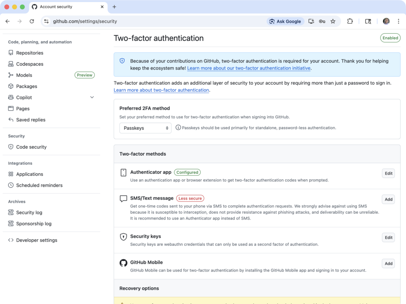This screenshot has height=304, width=406.
Task: Bookmark the page with the star icon
Action: 333,21
